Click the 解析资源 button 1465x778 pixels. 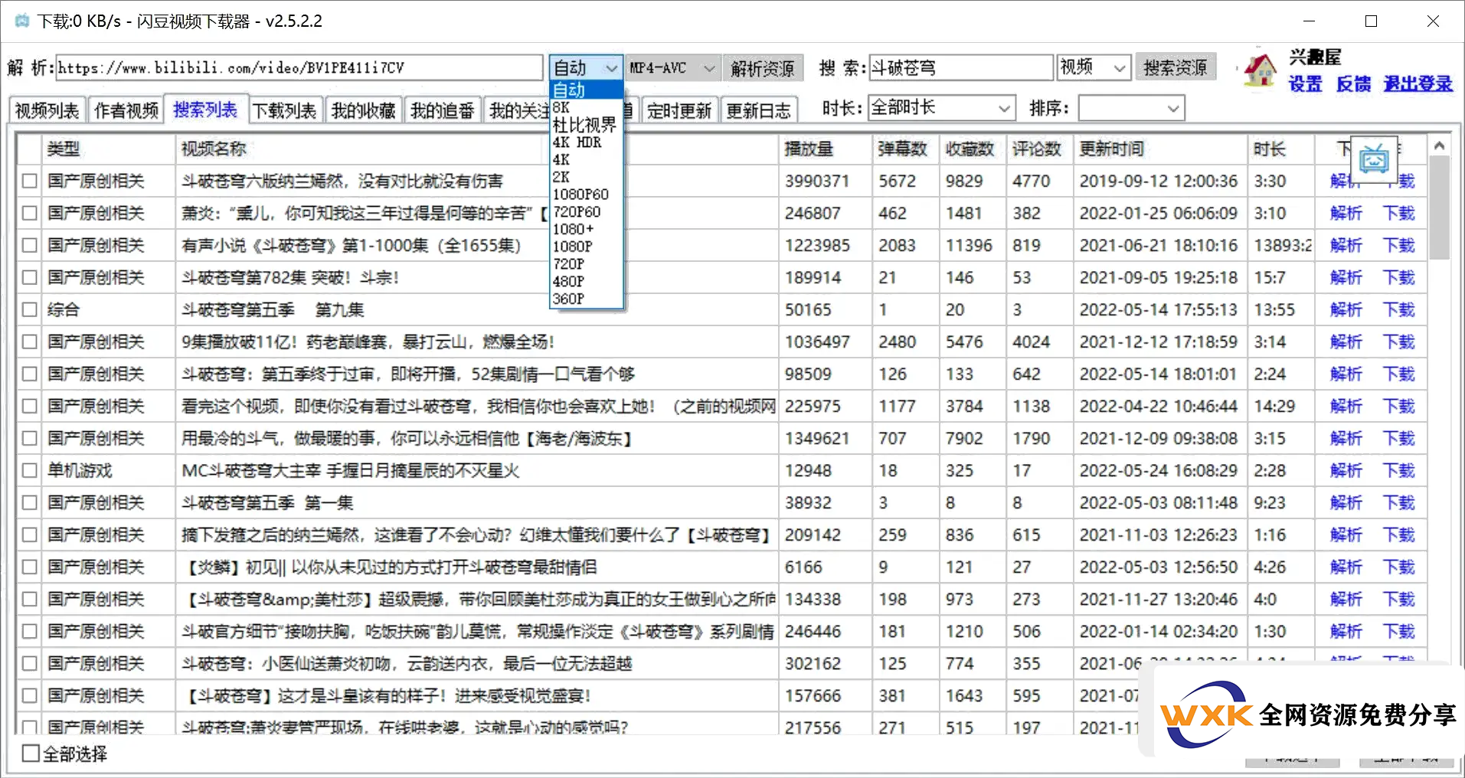point(762,69)
